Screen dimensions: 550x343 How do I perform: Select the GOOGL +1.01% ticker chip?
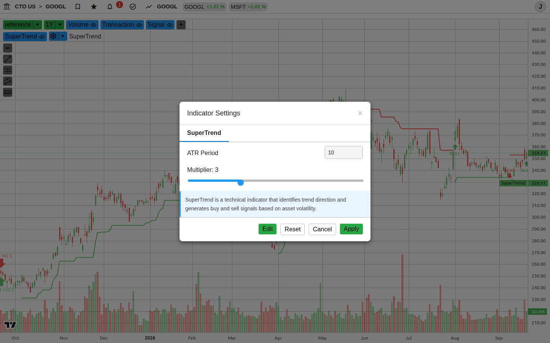click(x=204, y=7)
